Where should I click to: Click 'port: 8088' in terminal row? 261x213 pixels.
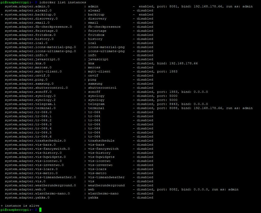pos(167,108)
